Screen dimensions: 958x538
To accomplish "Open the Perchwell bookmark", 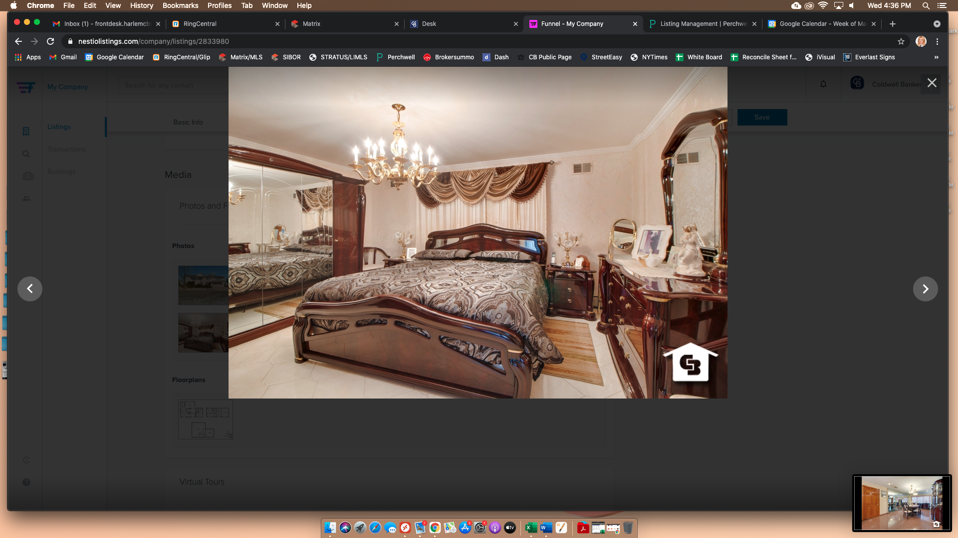I will tap(396, 57).
